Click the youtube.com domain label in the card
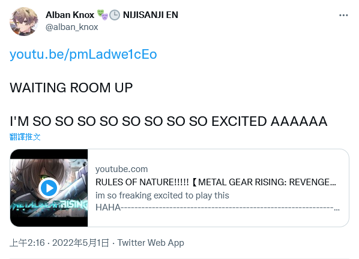 122,169
